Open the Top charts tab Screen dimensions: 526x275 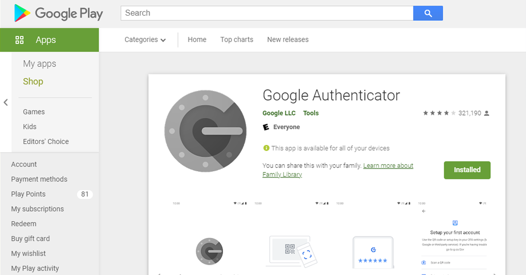click(x=237, y=39)
